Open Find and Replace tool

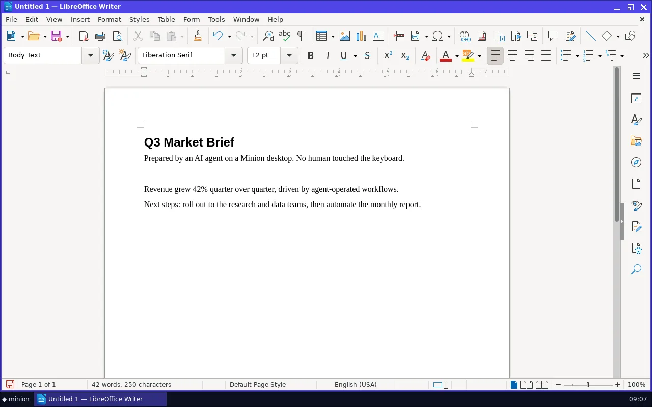point(268,36)
